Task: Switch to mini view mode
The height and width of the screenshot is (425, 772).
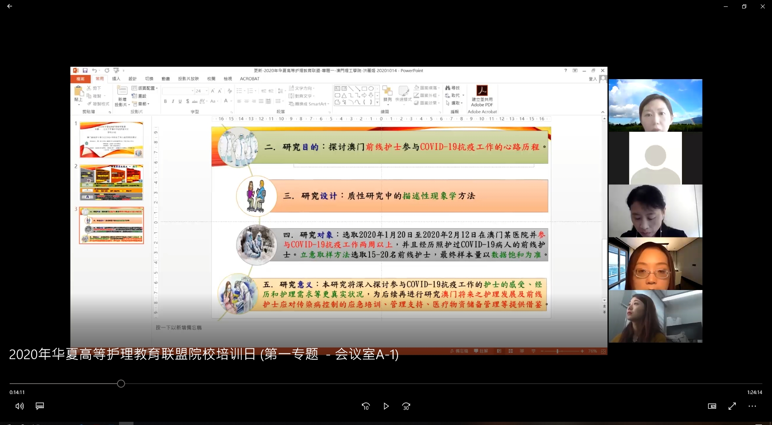Action: click(712, 406)
